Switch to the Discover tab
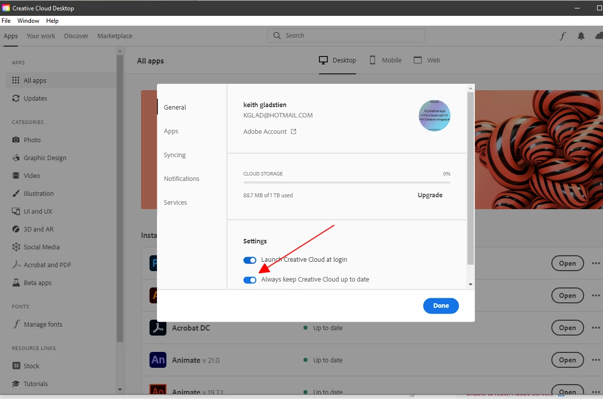 (76, 36)
